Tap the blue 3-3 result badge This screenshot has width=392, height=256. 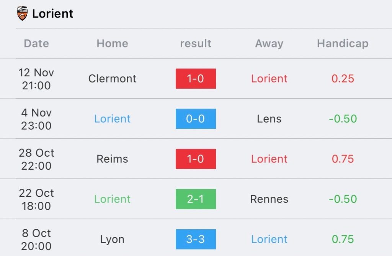point(196,239)
